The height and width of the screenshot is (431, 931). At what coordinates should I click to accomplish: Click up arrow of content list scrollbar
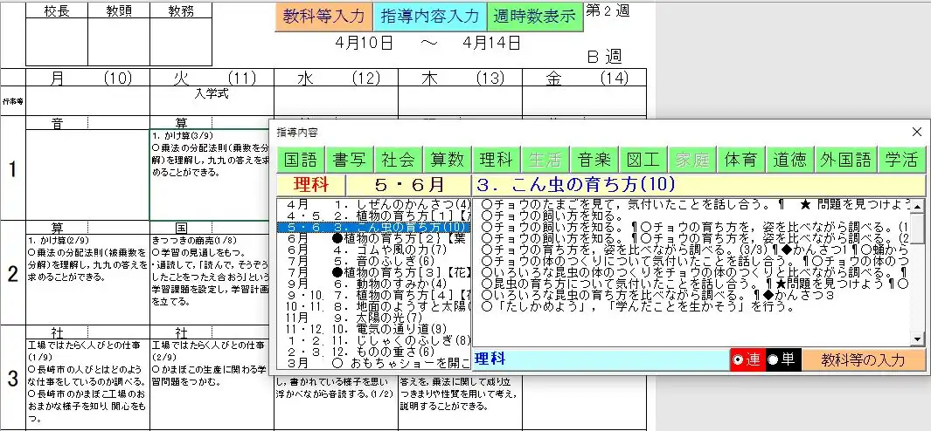pos(919,206)
